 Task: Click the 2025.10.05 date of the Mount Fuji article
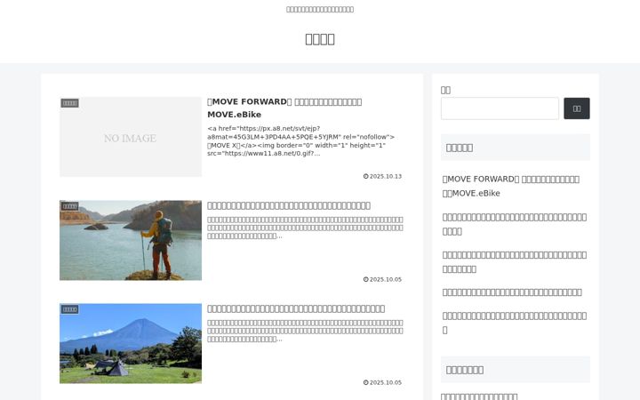pyautogui.click(x=385, y=382)
